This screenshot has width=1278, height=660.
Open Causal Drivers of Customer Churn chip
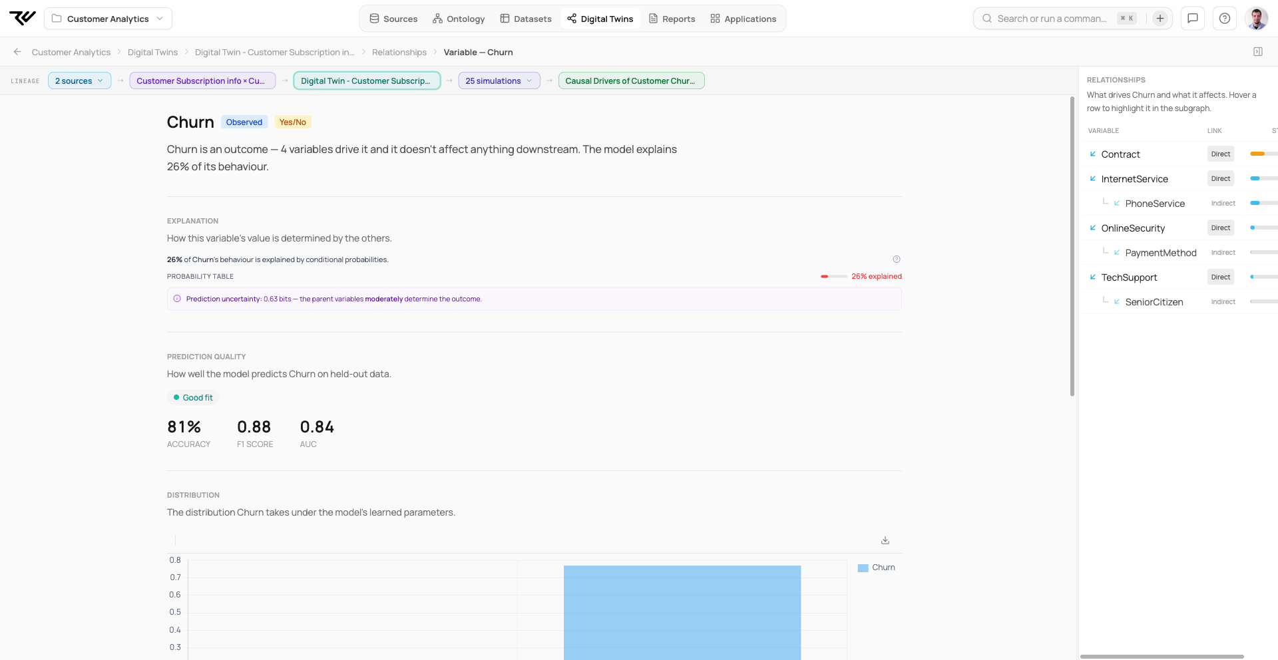631,81
